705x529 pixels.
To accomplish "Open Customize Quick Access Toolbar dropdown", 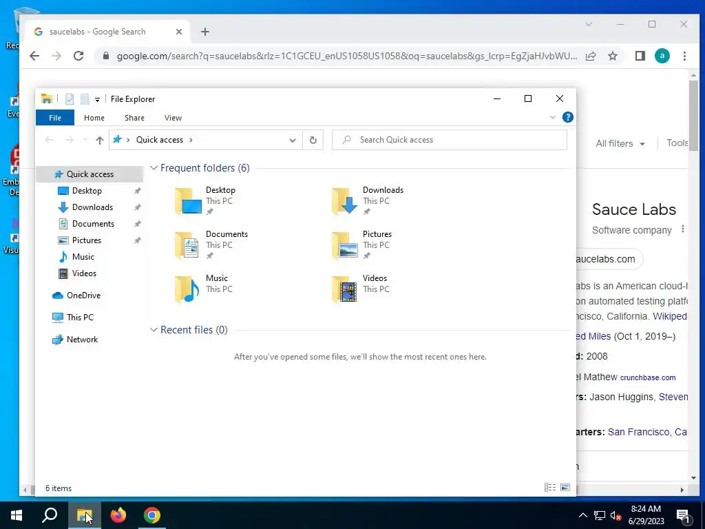I will tap(97, 99).
